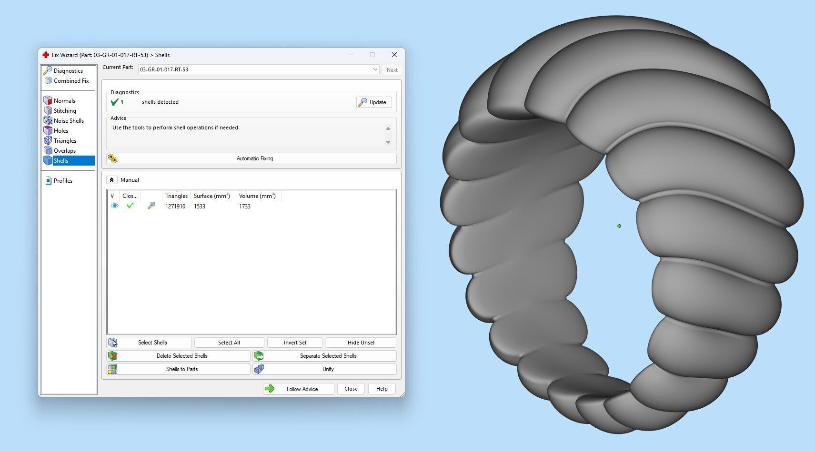Screen dimensions: 815x452
Task: Go to the Normals fix step
Action: (x=64, y=101)
